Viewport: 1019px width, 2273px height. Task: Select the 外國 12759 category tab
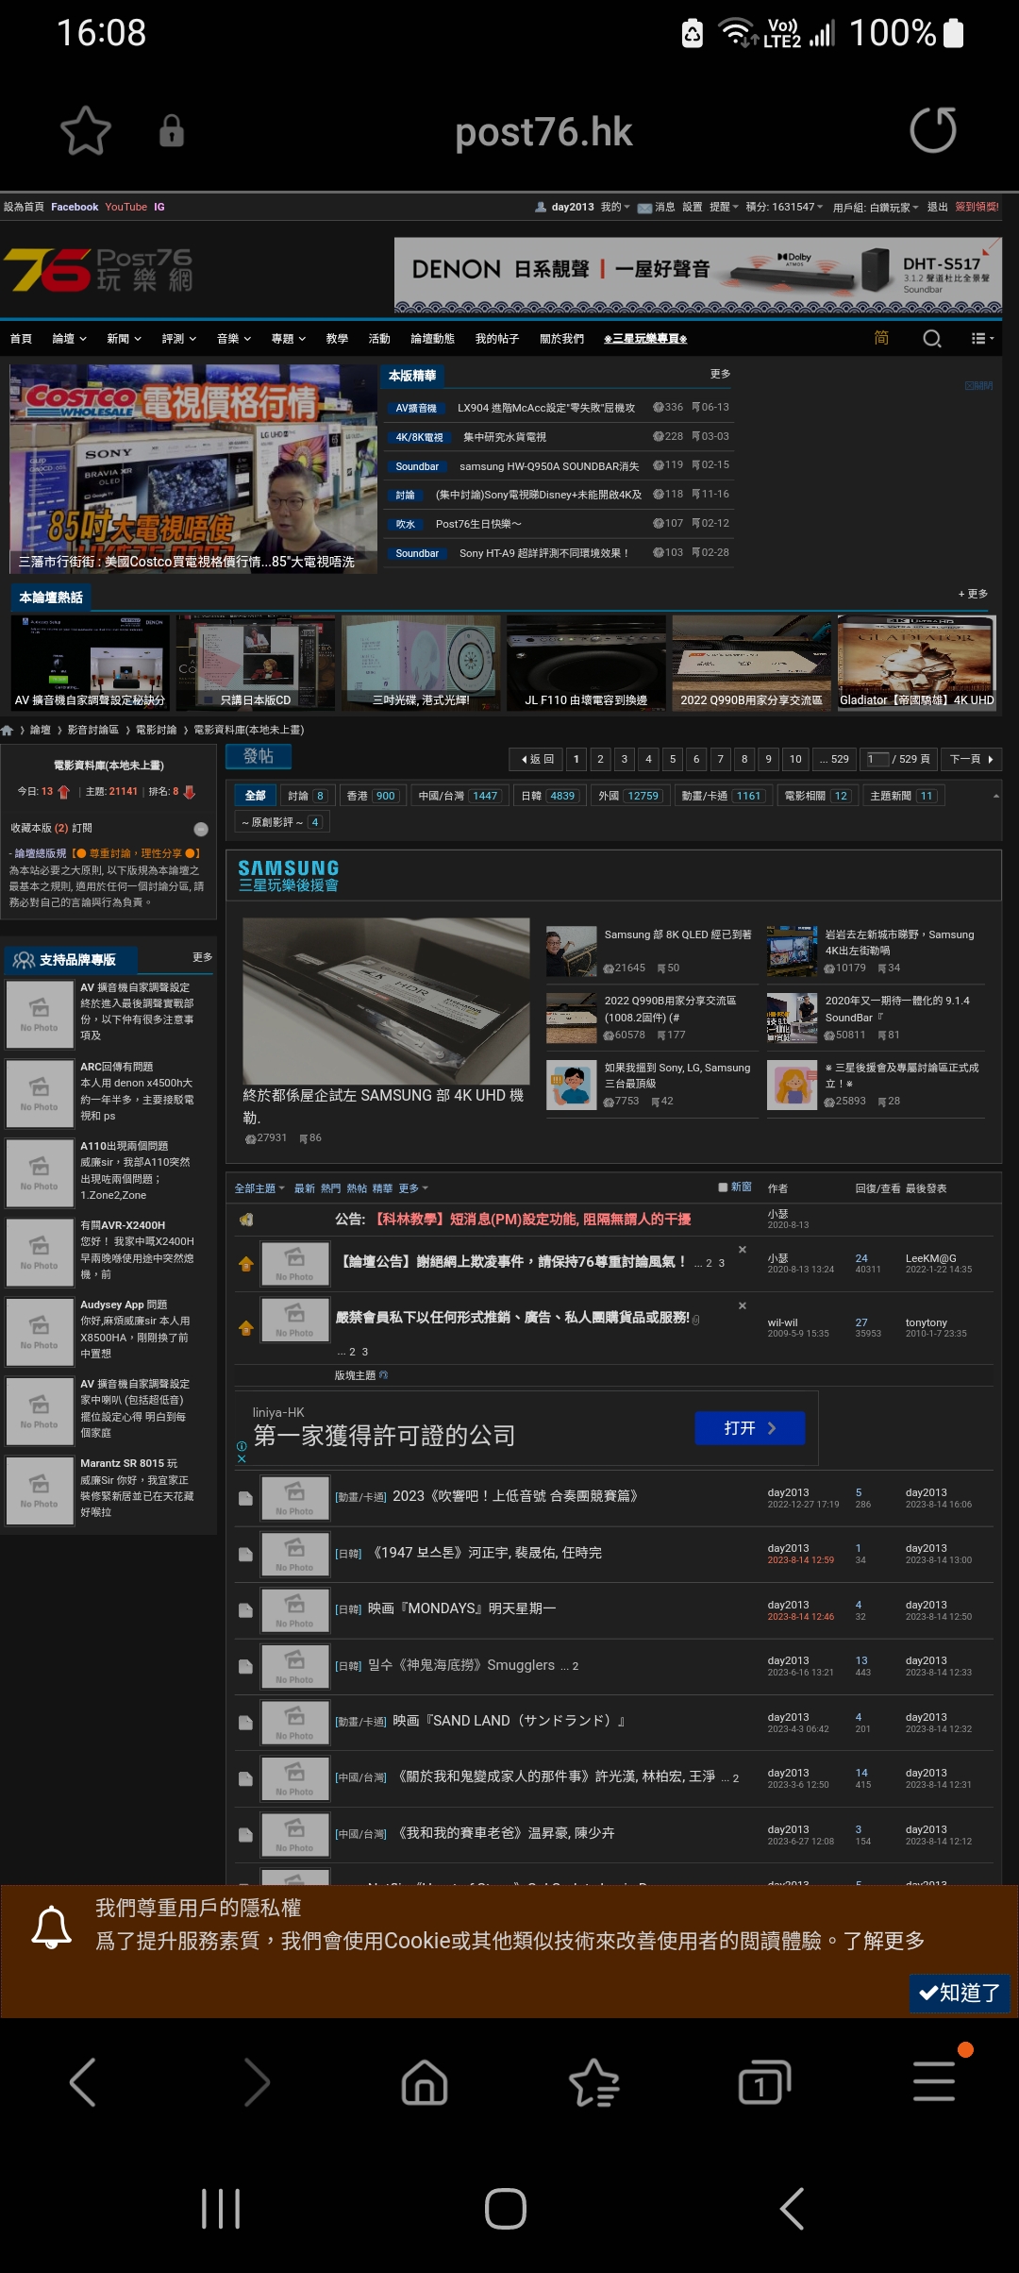628,796
